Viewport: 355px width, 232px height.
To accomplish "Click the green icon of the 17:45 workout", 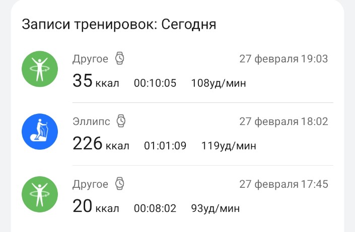I will [40, 195].
